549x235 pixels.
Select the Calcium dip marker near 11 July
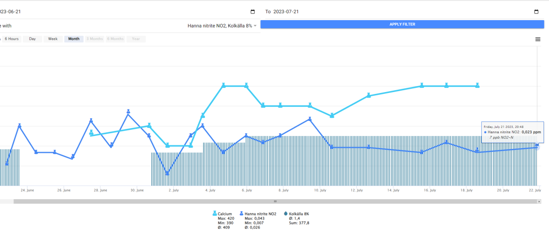pyautogui.click(x=332, y=115)
